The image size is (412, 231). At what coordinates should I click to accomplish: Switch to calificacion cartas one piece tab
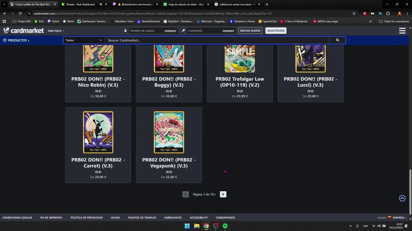point(237,4)
